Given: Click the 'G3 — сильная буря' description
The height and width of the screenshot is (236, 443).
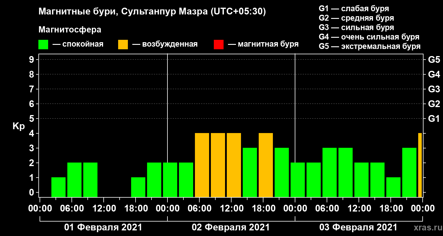Looking at the screenshot, I should click(356, 27).
